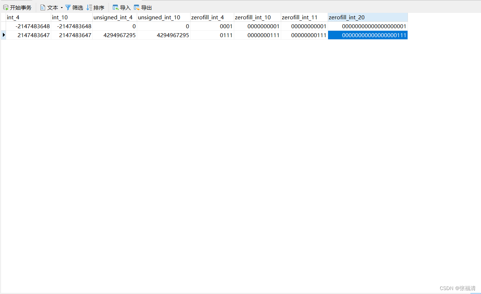Click the Filter (筛选) funnel icon
The width and height of the screenshot is (481, 294).
(x=68, y=8)
